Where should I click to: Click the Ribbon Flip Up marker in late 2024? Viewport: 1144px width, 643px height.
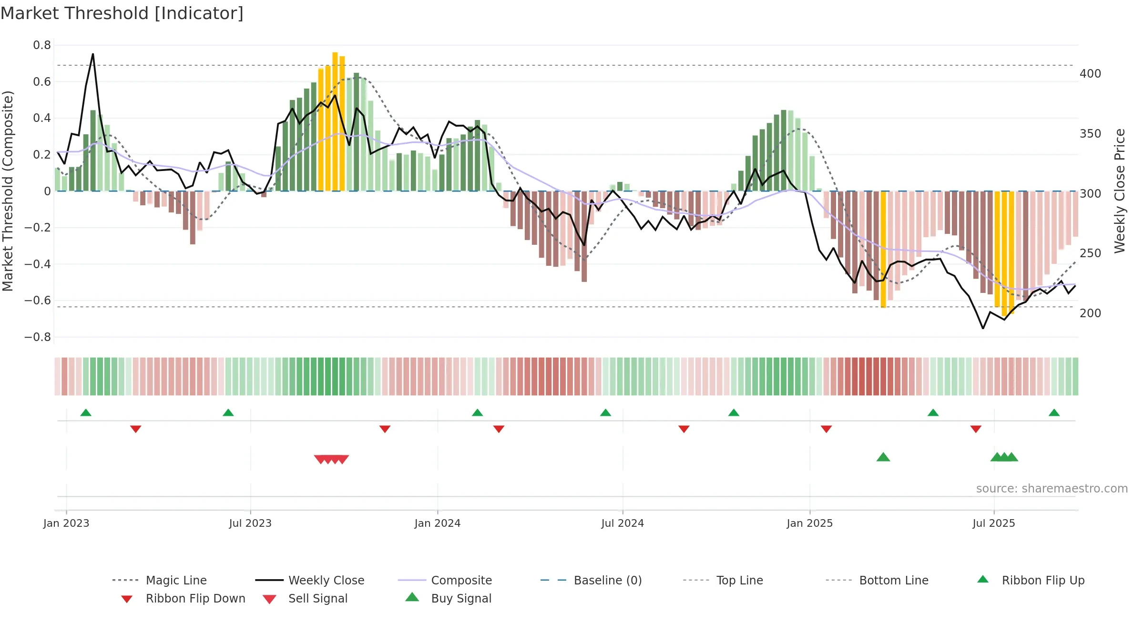734,412
